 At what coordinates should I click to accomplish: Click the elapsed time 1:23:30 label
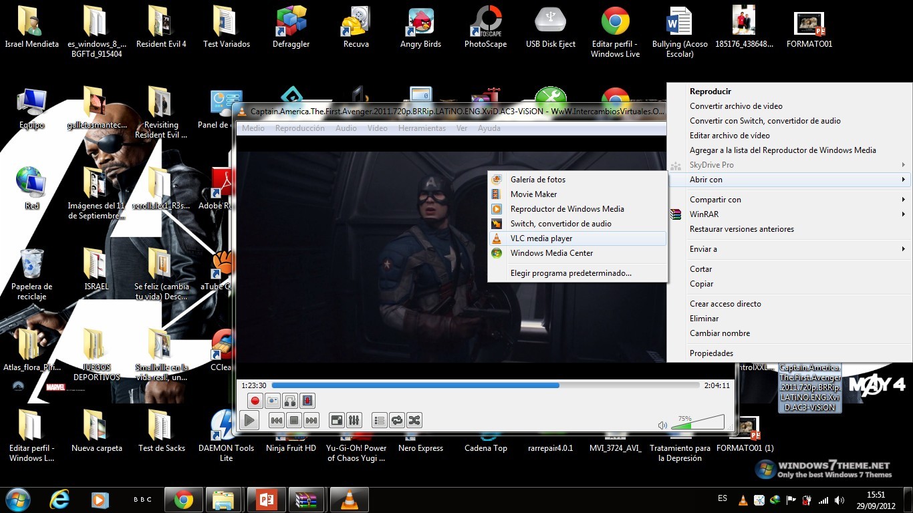coord(253,385)
